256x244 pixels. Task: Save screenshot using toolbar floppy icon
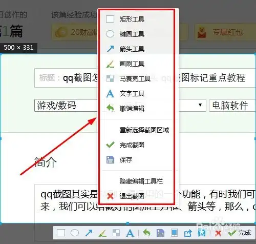click(x=160, y=233)
